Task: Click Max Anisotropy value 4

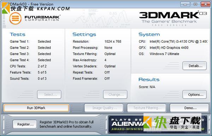Action: click(105, 60)
